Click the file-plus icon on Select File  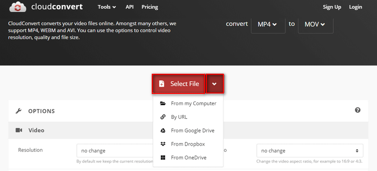162,84
